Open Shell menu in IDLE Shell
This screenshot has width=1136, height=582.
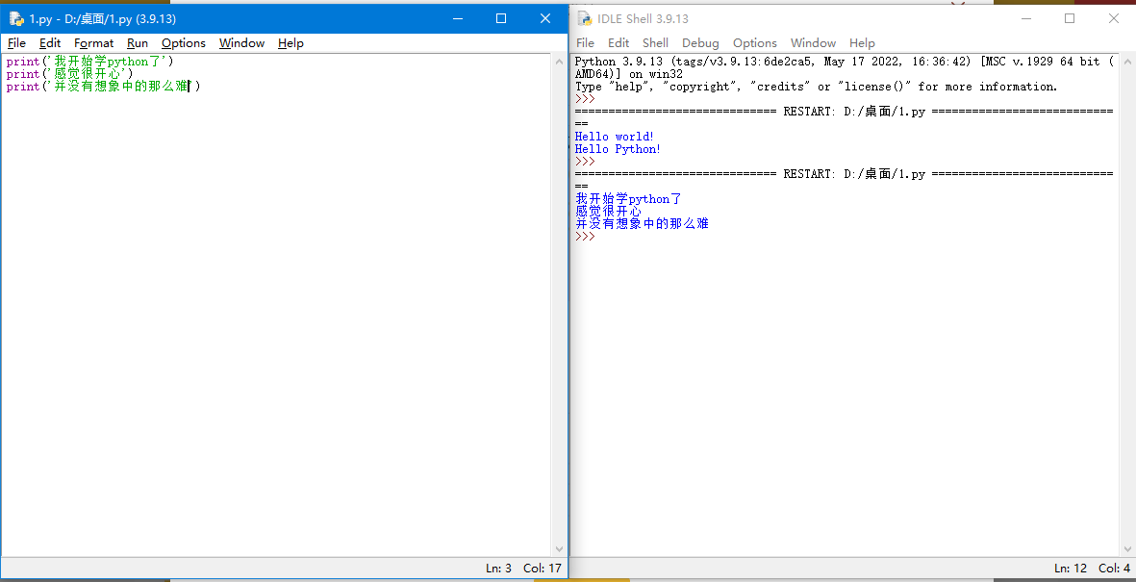tap(655, 42)
